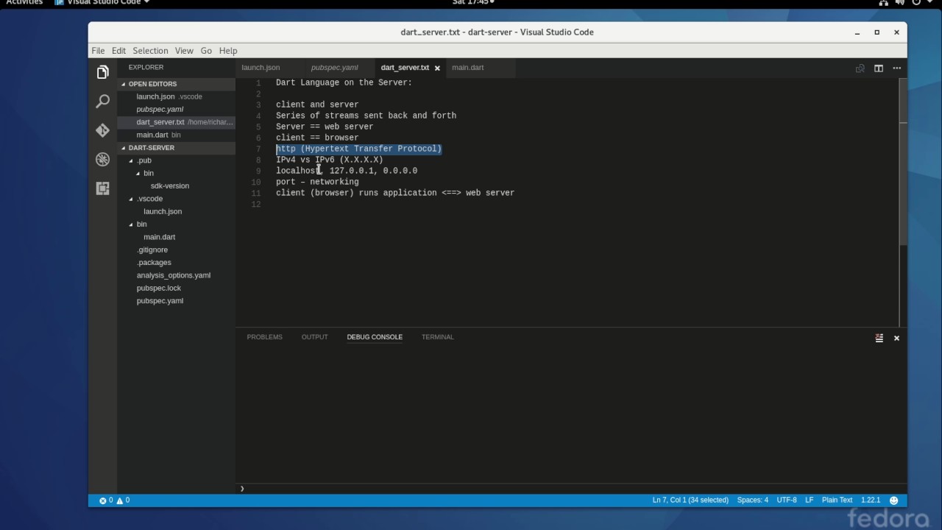Open the Source Control view
This screenshot has height=530, width=942.
102,130
